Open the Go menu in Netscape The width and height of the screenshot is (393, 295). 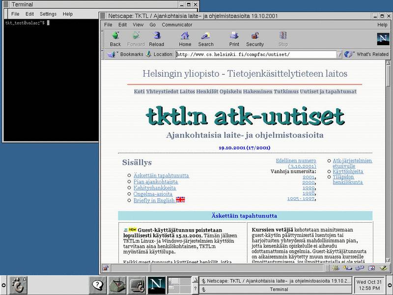[x=152, y=25]
